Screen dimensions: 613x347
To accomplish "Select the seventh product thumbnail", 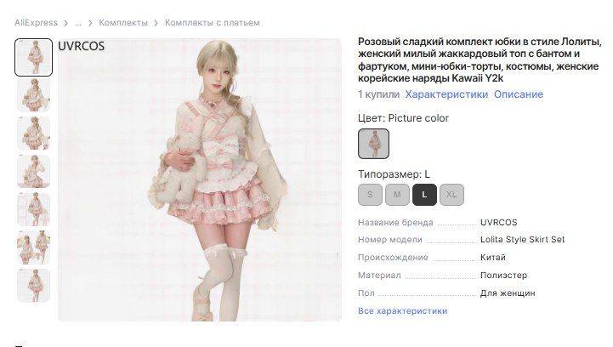I will [34, 285].
